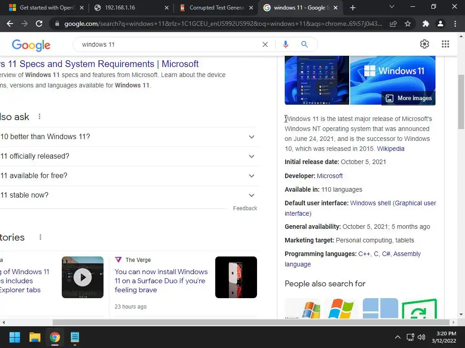
Task: Click Feedback under People also ask
Action: [245, 208]
